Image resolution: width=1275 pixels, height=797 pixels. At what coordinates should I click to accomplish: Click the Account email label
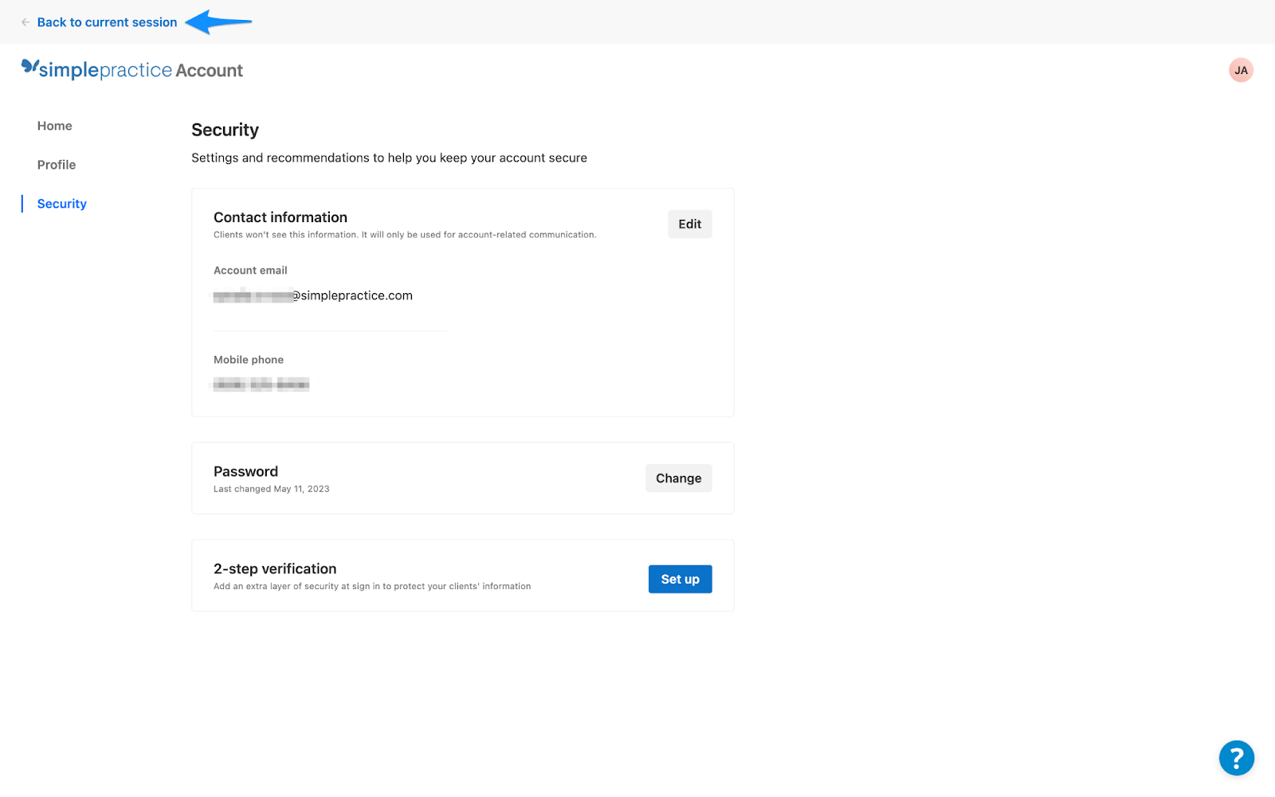250,271
